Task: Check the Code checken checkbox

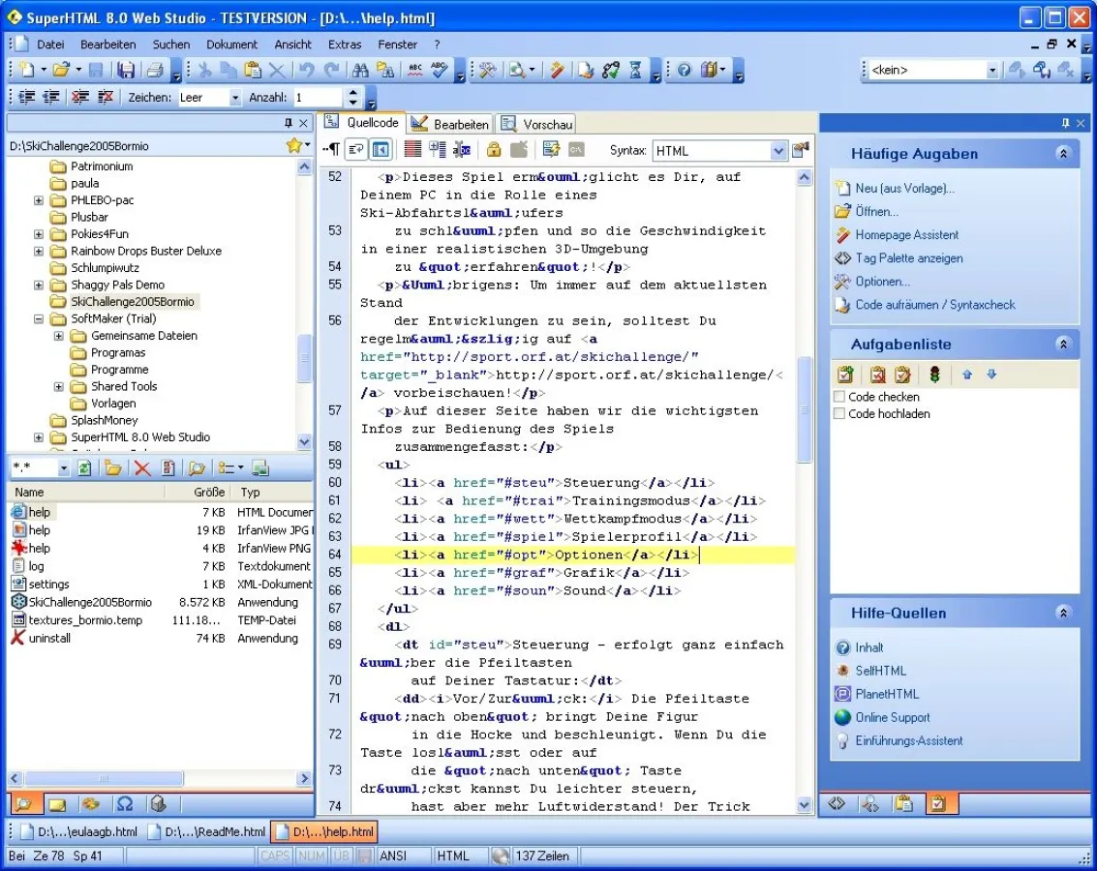Action: (840, 396)
